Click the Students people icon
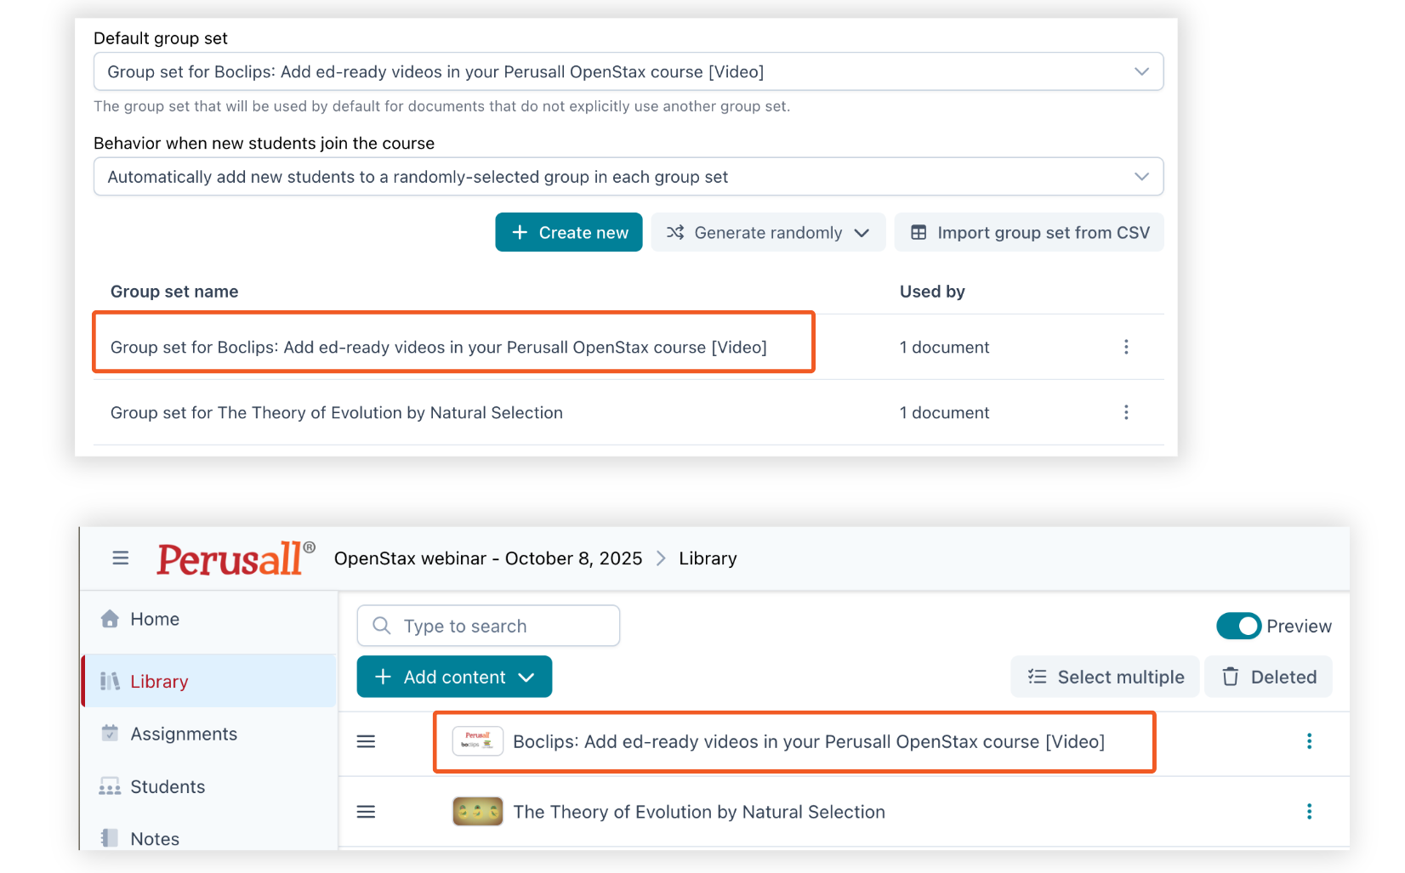 click(110, 786)
